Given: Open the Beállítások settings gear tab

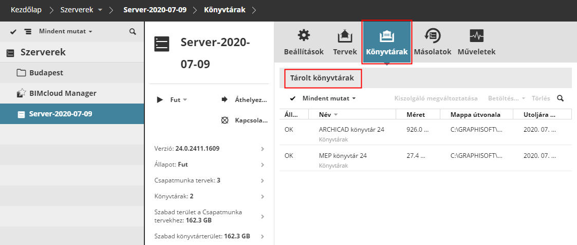Looking at the screenshot, I should pyautogui.click(x=304, y=43).
